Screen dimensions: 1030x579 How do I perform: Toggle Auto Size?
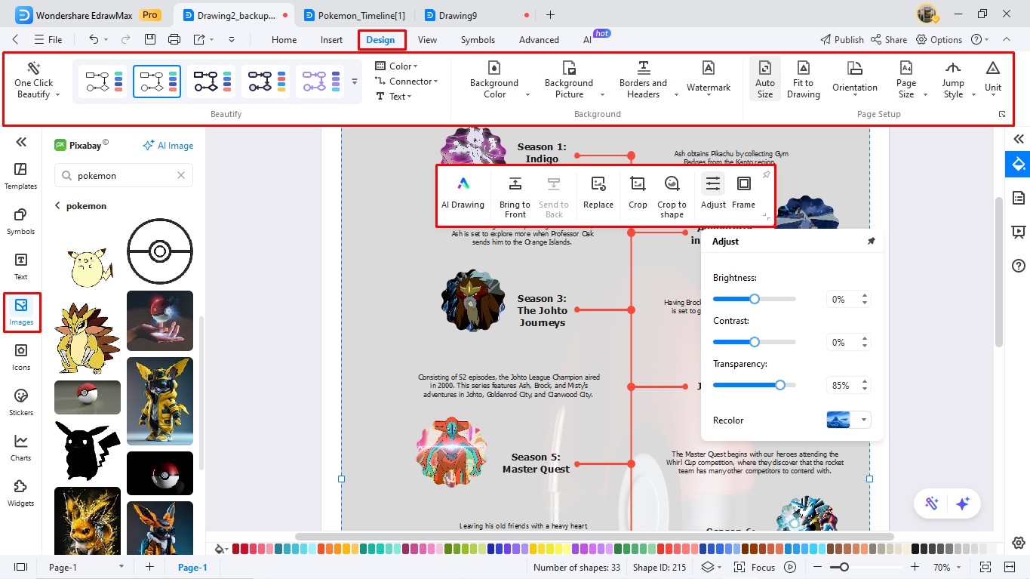tap(765, 81)
